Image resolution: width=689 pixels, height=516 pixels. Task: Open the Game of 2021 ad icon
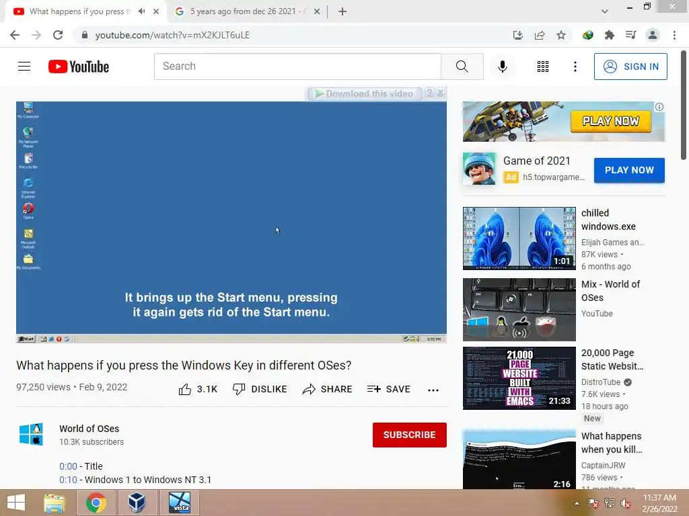(x=479, y=169)
